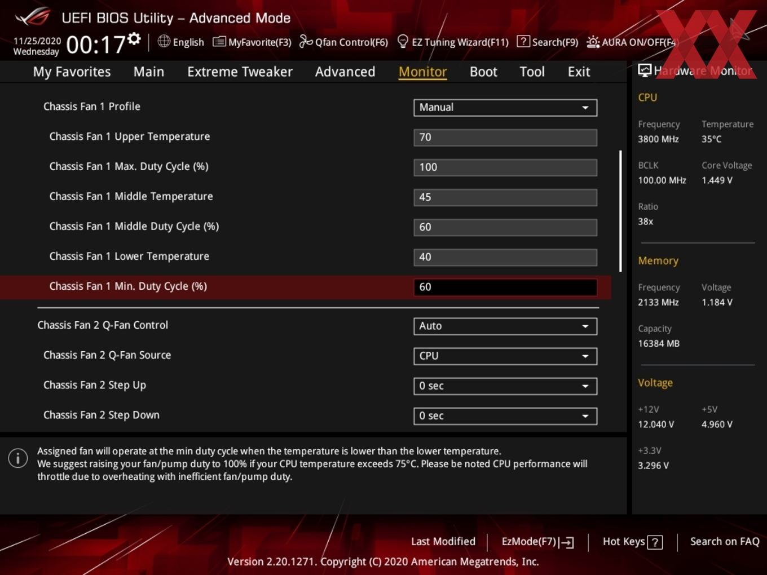Open Search on FAQ link
The height and width of the screenshot is (575, 767).
pos(725,542)
